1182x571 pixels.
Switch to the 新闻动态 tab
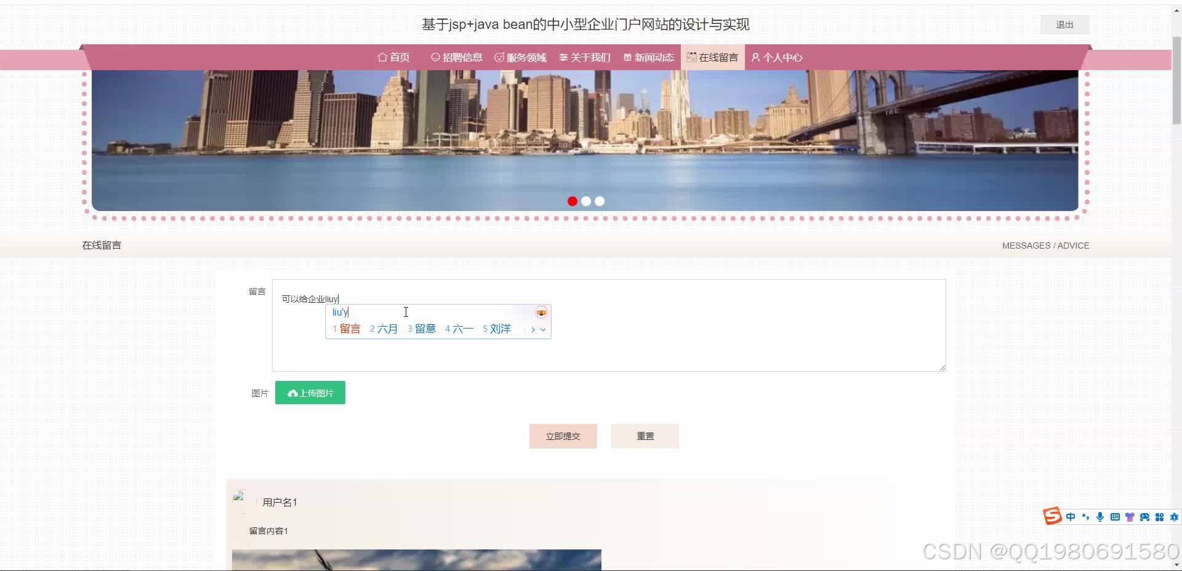pyautogui.click(x=648, y=57)
